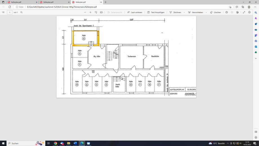Open the sidebar Tools briefcase icon
This screenshot has height=146, width=259.
(x=256, y=30)
